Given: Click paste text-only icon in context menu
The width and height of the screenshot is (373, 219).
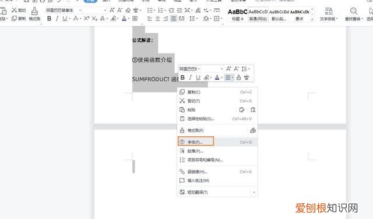Looking at the screenshot, I should point(253,110).
